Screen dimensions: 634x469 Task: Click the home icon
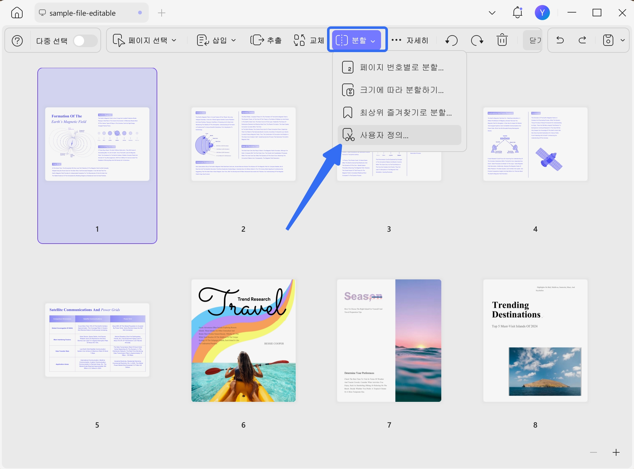[17, 13]
